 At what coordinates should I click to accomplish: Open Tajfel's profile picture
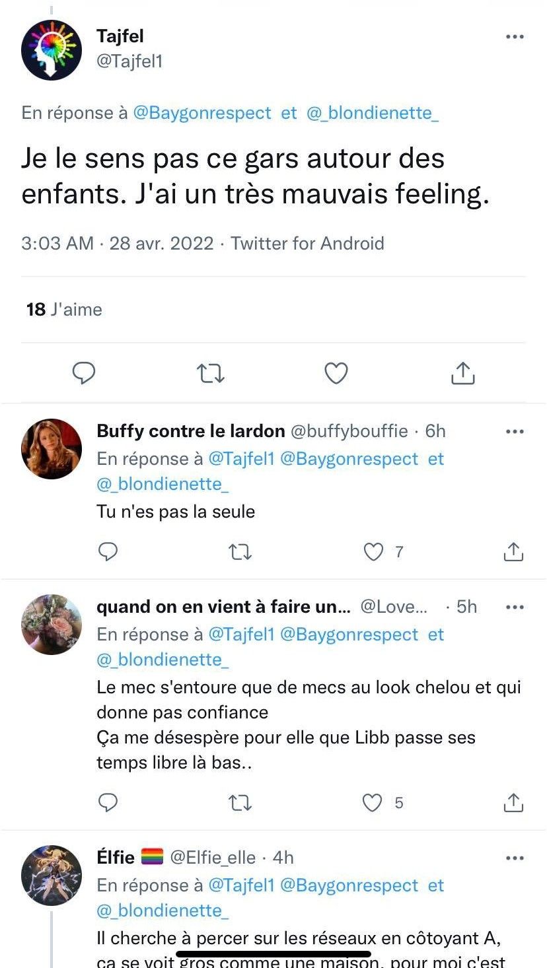pyautogui.click(x=52, y=50)
